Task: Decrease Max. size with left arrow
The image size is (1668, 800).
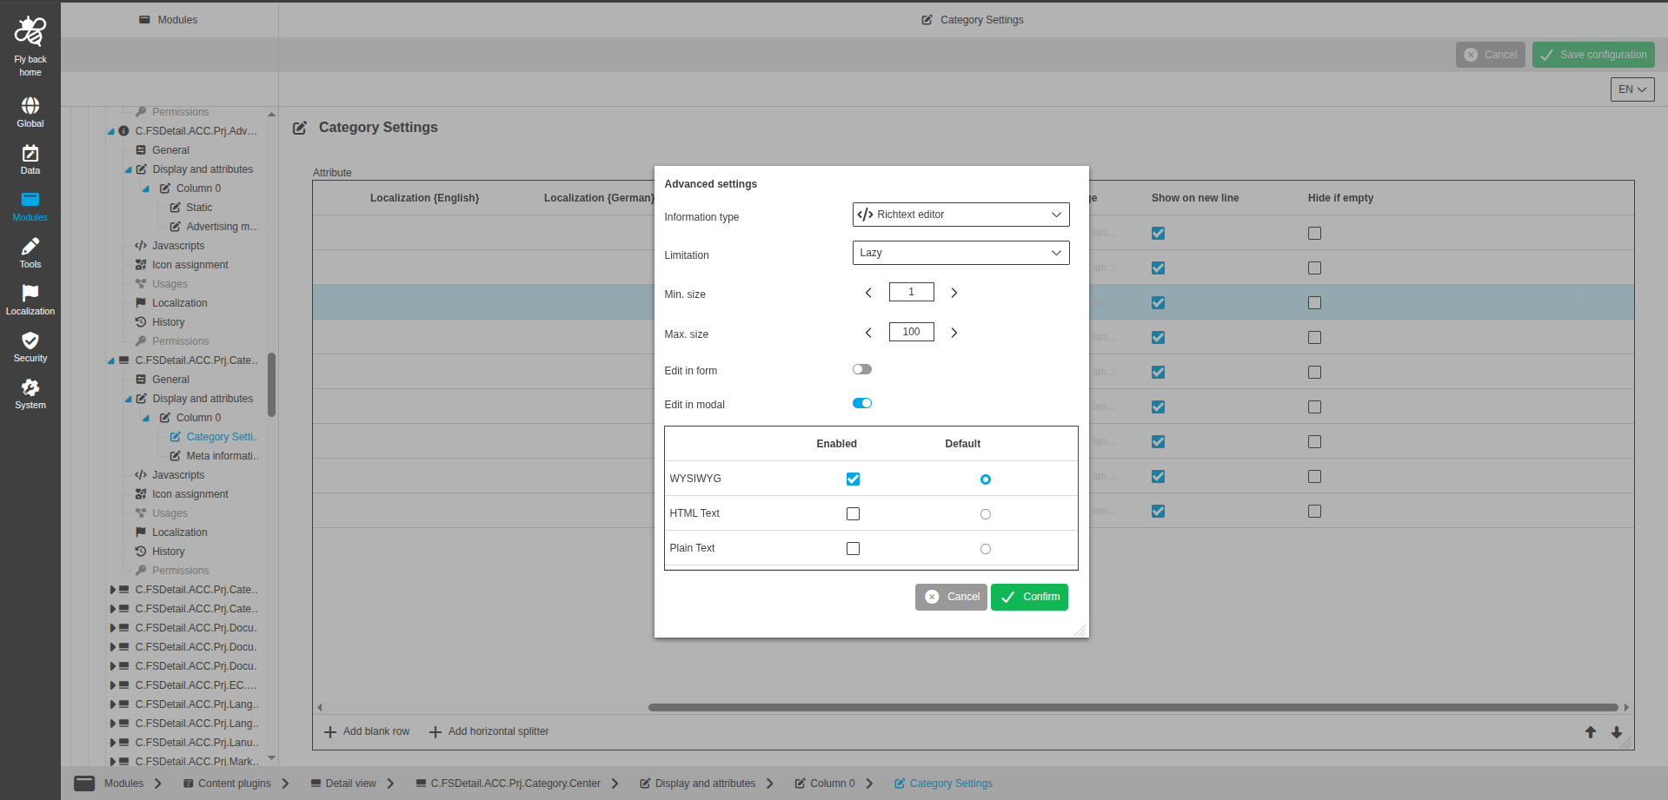Action: 868,333
